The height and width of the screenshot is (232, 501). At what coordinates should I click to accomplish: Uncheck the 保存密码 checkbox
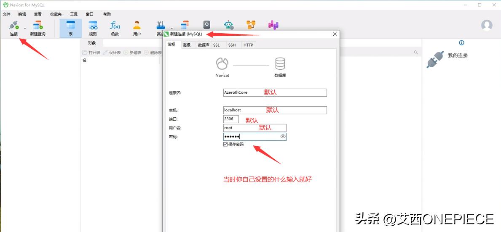tap(225, 144)
